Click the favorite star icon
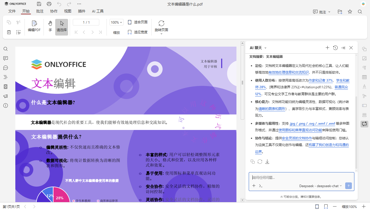The width and height of the screenshot is (370, 211). pyautogui.click(x=350, y=12)
